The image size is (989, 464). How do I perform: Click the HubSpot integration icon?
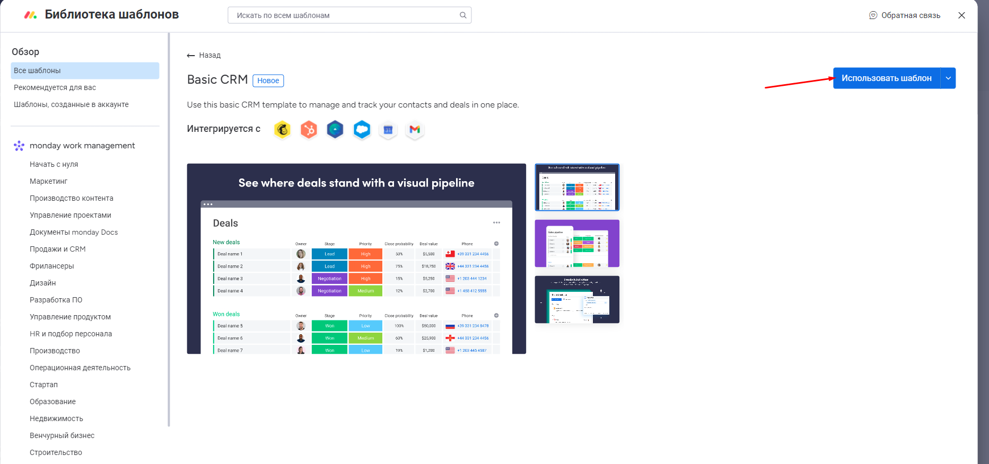tap(309, 130)
